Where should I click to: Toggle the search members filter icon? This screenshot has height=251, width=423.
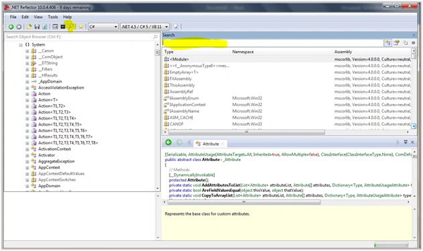pyautogui.click(x=396, y=43)
